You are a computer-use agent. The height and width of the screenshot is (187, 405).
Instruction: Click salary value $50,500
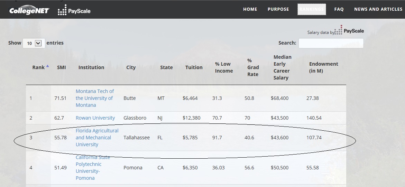pos(280,168)
